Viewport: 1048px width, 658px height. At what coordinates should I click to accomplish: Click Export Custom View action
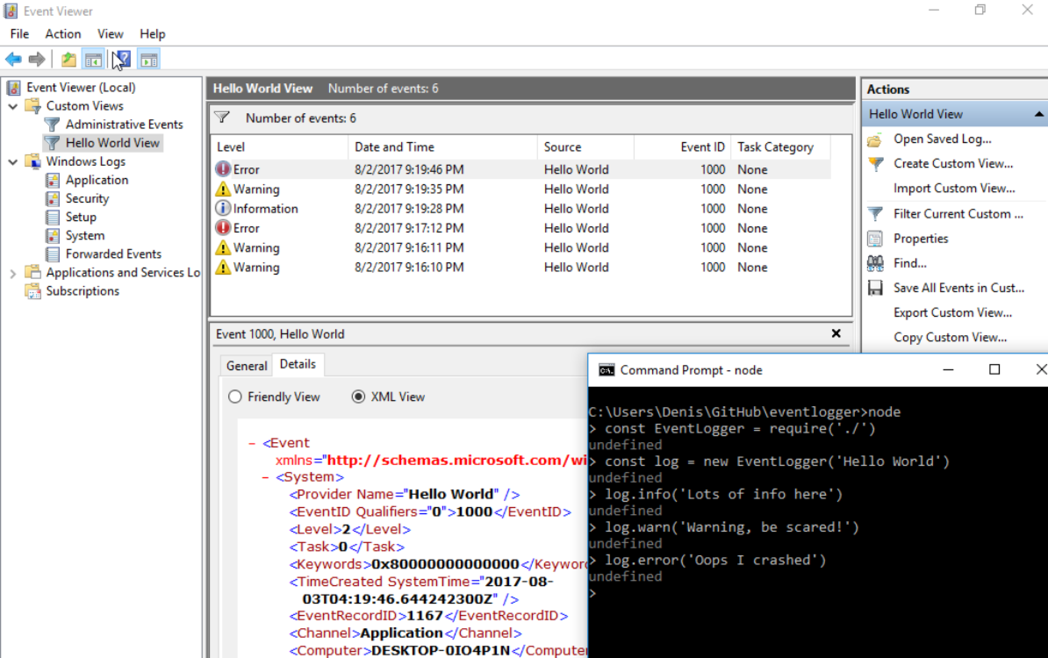pos(952,313)
